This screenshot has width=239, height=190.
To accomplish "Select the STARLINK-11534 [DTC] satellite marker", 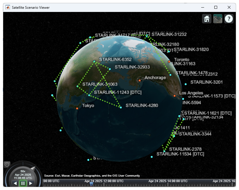I will click(152, 157).
